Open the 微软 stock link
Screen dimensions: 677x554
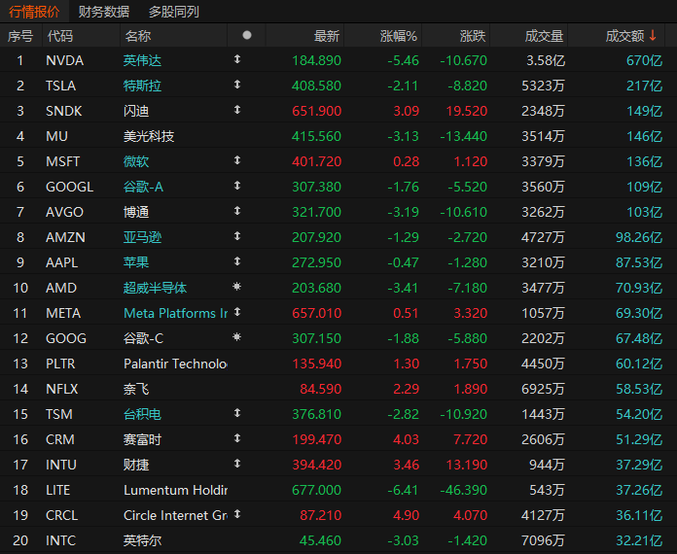tap(136, 161)
